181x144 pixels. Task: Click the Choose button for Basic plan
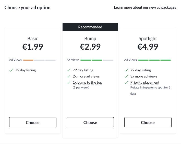tap(33, 122)
